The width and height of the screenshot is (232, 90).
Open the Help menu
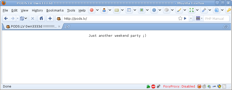pyautogui.click(x=82, y=10)
